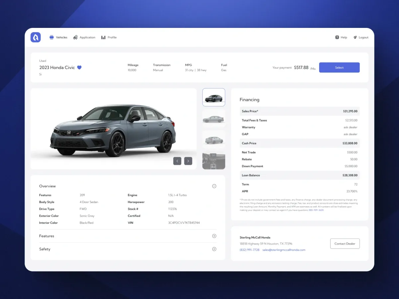The height and width of the screenshot is (299, 399).
Task: Show next car photo with right arrow
Action: pos(188,161)
